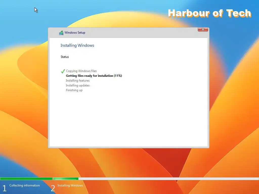Click the 'Installing features' step
This screenshot has width=259, height=194.
point(78,81)
